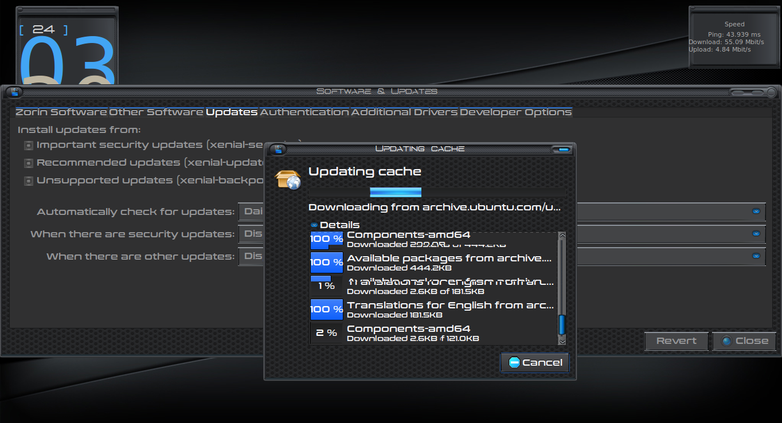Collapse the Details expander
782x423 pixels.
[314, 225]
